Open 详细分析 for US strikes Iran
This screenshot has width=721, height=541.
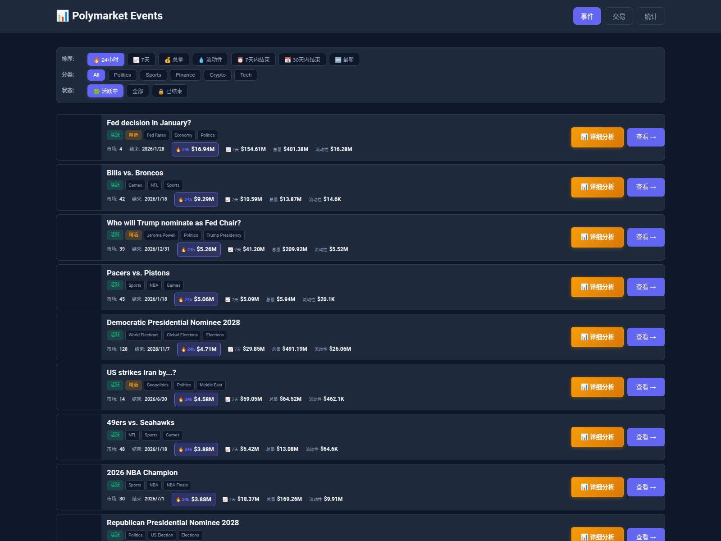pyautogui.click(x=597, y=387)
